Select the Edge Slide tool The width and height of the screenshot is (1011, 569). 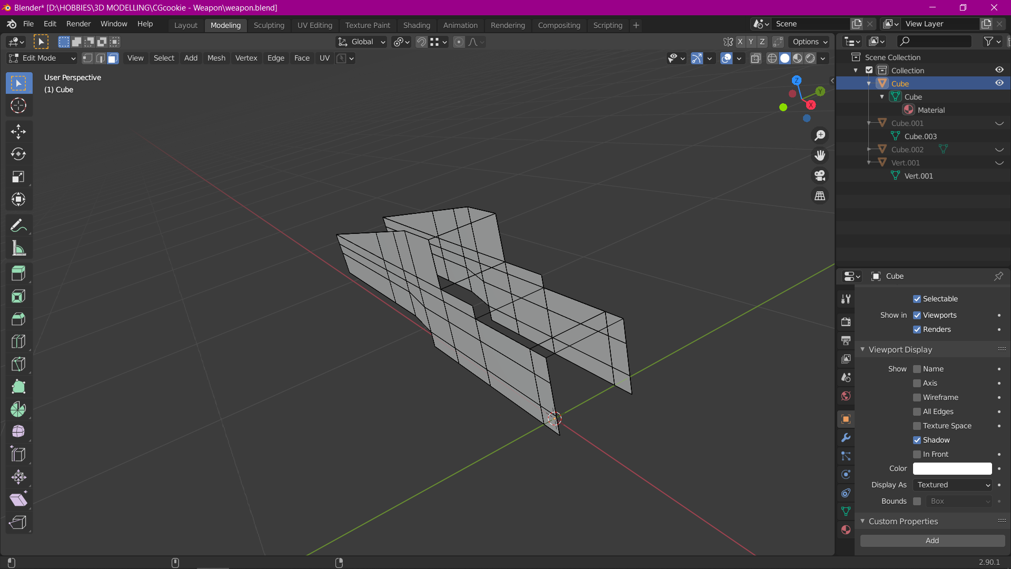point(18,455)
